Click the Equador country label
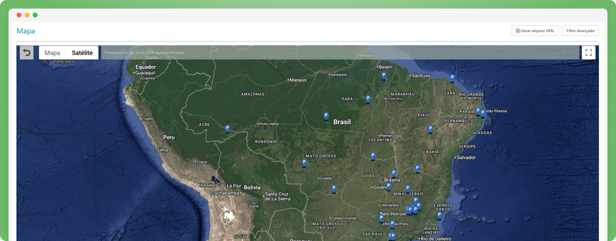 (145, 67)
